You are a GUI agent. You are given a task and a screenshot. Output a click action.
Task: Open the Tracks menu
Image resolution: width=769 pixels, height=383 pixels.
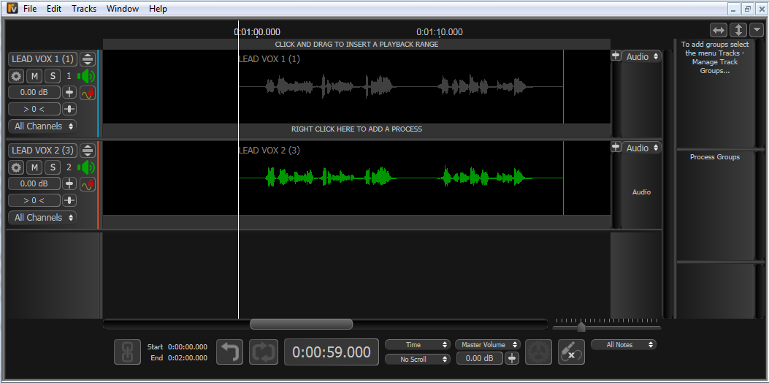84,9
